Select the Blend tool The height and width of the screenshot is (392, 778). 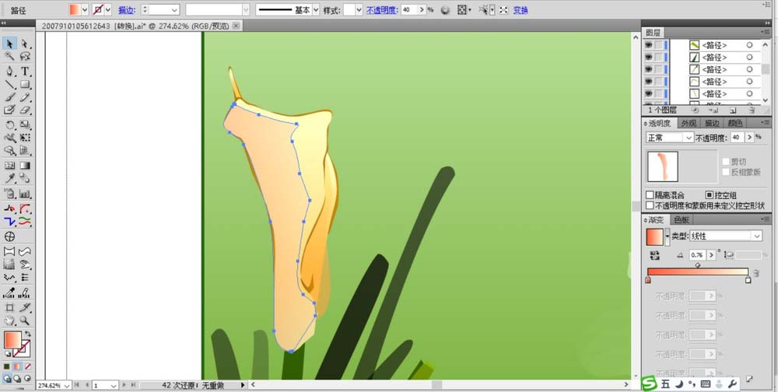[25, 178]
